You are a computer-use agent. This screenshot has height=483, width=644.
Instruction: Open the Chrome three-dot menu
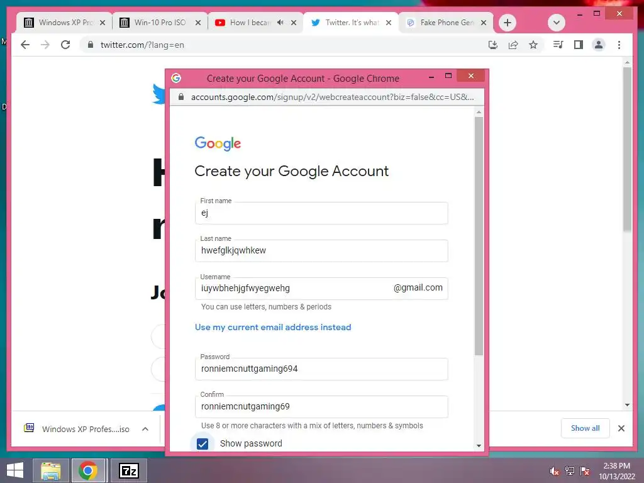(x=619, y=45)
